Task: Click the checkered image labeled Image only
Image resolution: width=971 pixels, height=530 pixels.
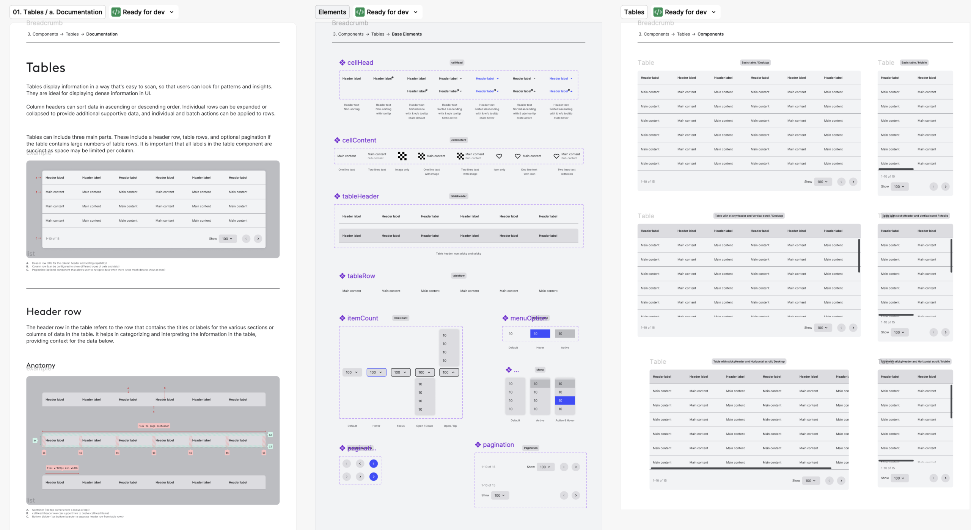Action: click(x=402, y=156)
